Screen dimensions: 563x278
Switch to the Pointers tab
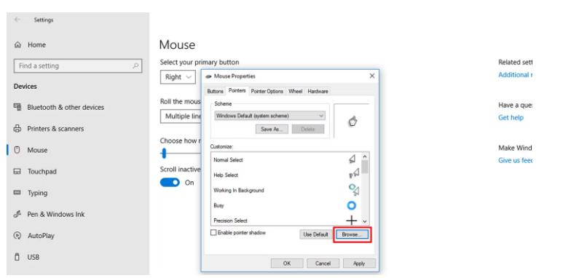click(237, 91)
